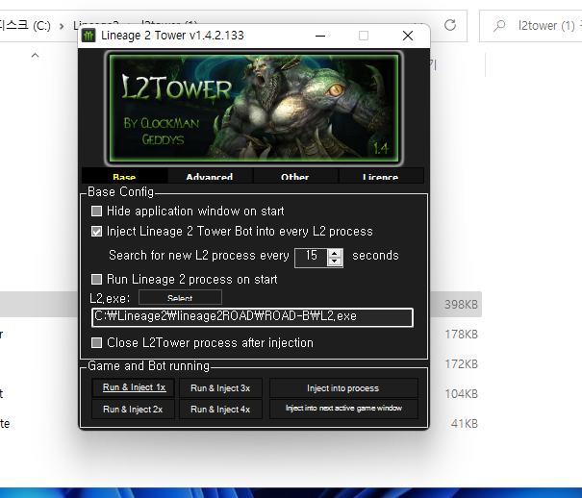Decrease search interval with the down arrow
The height and width of the screenshot is (498, 582).
335,261
